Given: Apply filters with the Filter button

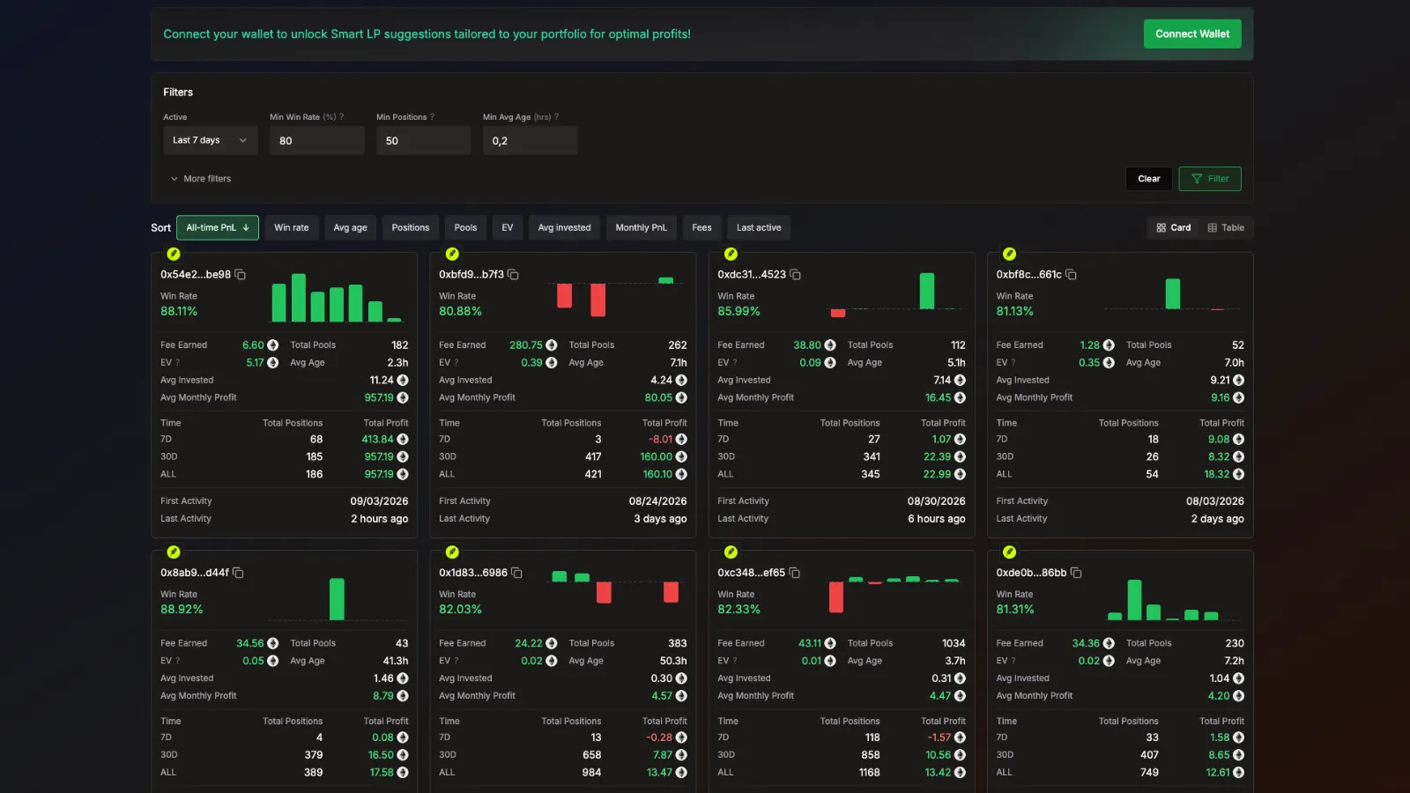Looking at the screenshot, I should tap(1210, 179).
